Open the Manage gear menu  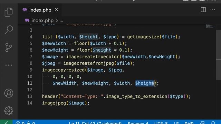(x=9, y=111)
